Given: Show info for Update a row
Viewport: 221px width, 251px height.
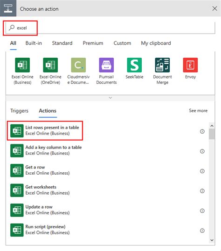Looking at the screenshot, I should [x=202, y=211].
